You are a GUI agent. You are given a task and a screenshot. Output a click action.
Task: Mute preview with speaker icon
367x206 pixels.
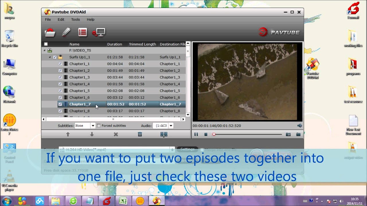click(300, 126)
